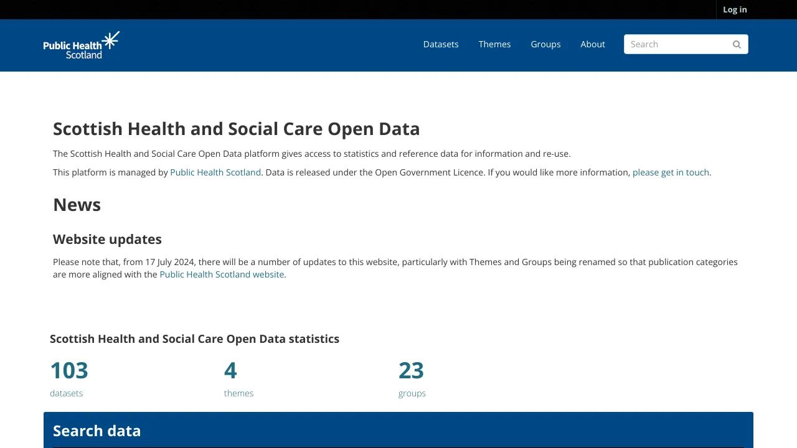This screenshot has height=448, width=797.
Task: Click the 103 datasets statistic
Action: [x=69, y=370]
